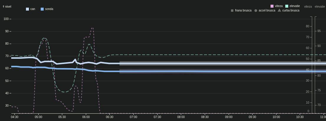Click the 07:00 time axis tick label
Image resolution: width=326 pixels, height=121 pixels.
coord(133,117)
